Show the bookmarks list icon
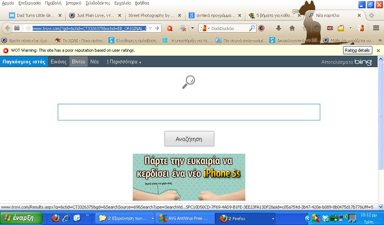The width and height of the screenshot is (384, 225). pyautogui.click(x=317, y=28)
